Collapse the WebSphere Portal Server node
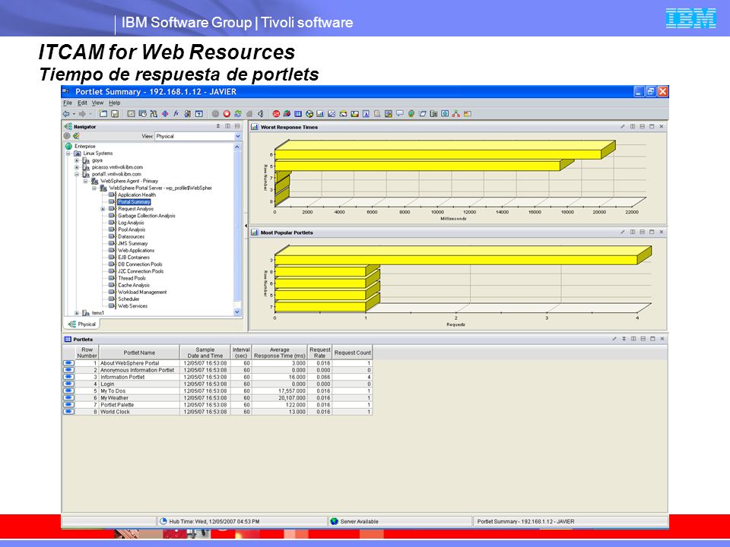 (94, 188)
